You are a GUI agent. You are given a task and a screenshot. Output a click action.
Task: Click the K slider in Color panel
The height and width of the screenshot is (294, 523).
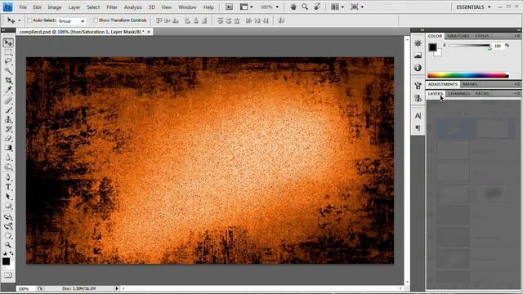click(x=469, y=46)
